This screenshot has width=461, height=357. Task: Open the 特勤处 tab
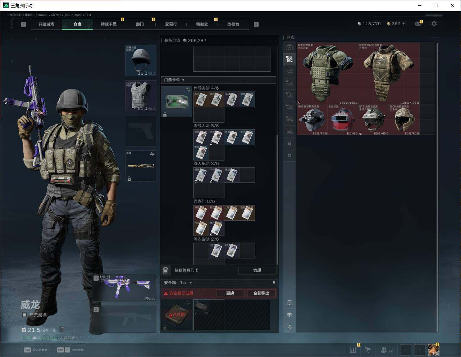202,24
